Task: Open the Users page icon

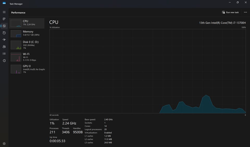Action: 4,47
